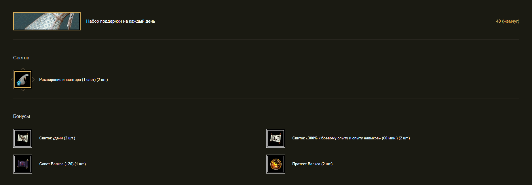Click the 'Совет Валкса (+20) (1 шт.)' text

(62, 164)
